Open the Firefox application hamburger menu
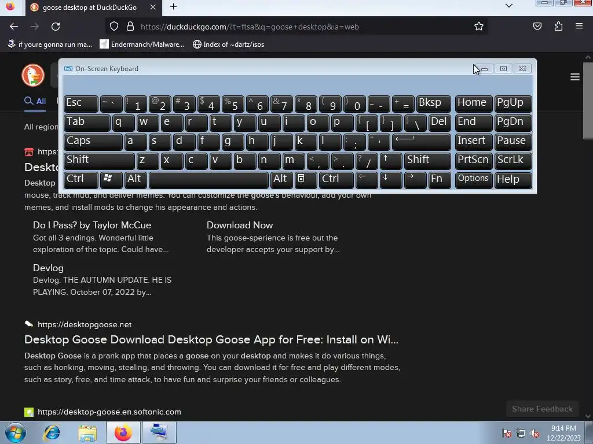593x444 pixels. tap(579, 27)
